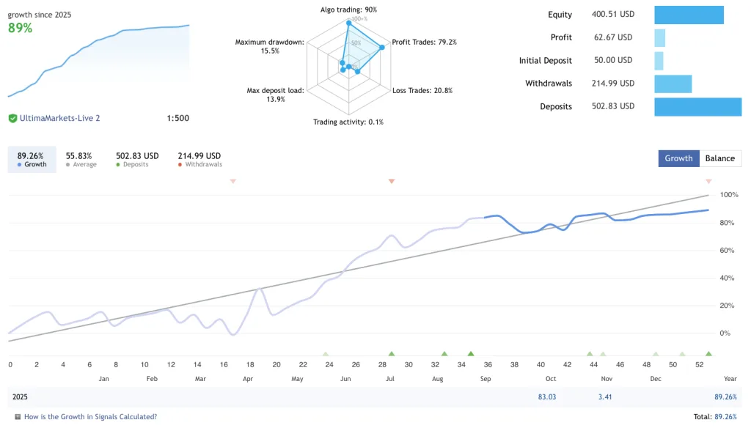Enable the Growth chart view
751x428 pixels.
point(678,158)
